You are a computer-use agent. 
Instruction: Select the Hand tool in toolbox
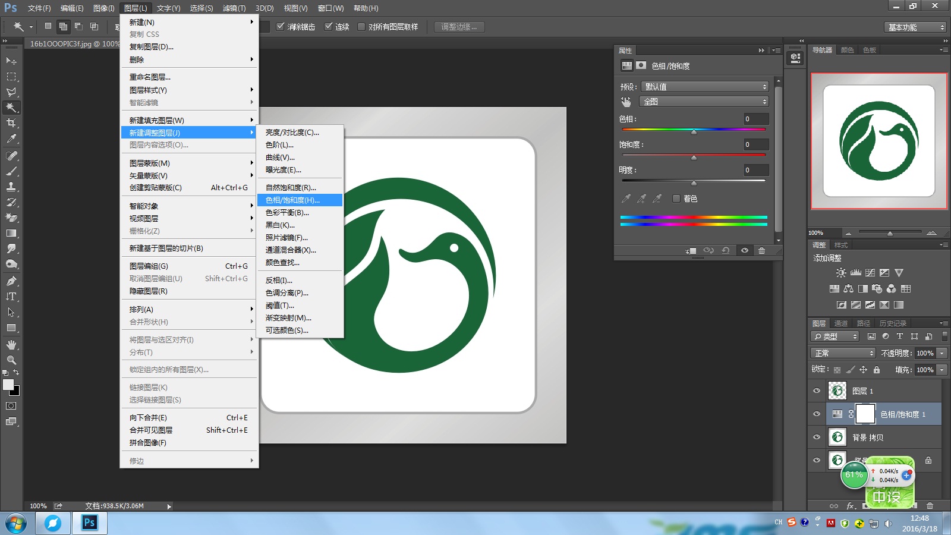pyautogui.click(x=11, y=345)
